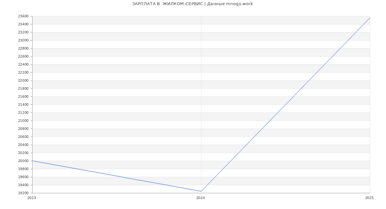Select the 2024 lowest data point on the line
386x209 pixels.
(201, 191)
